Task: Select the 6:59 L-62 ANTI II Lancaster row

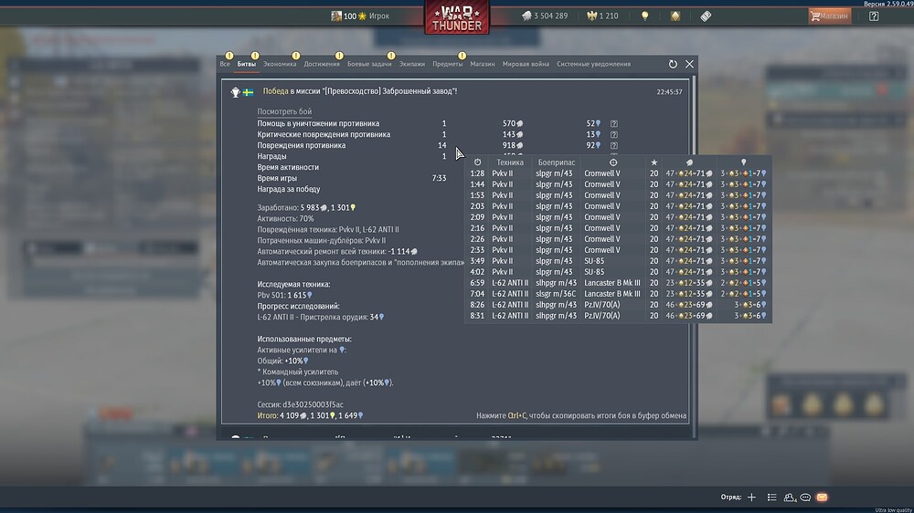Action: 618,283
